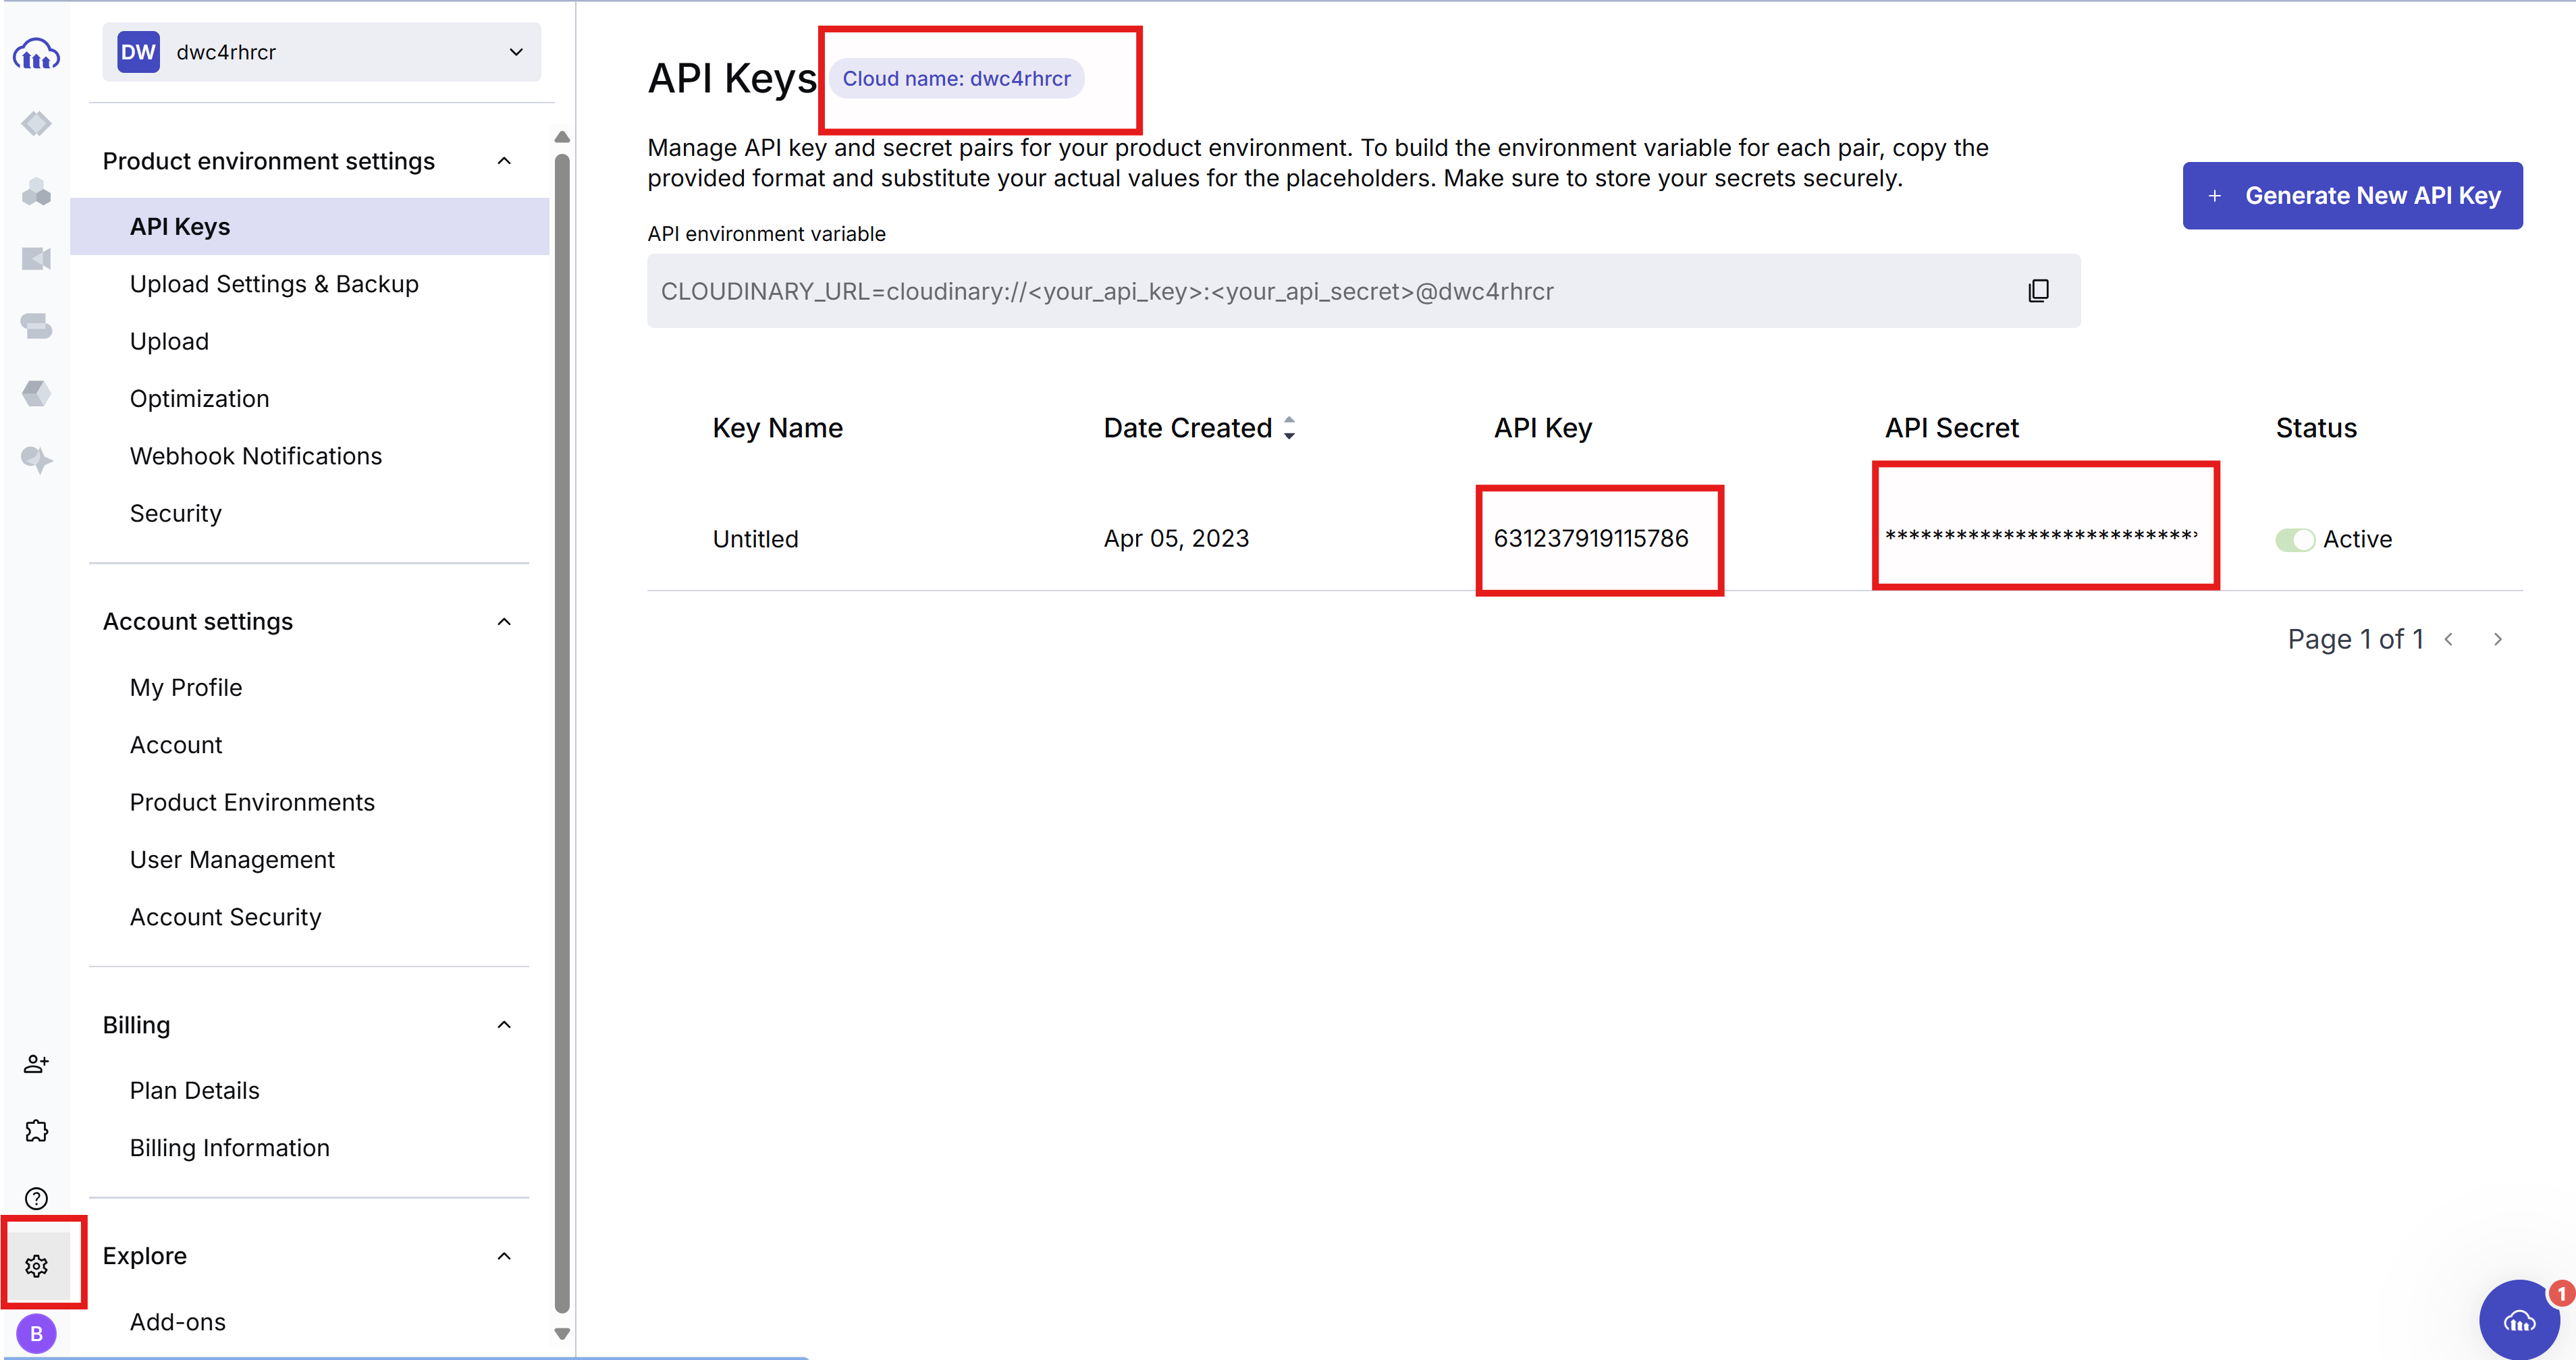Open Security settings
This screenshot has width=2576, height=1360.
(x=176, y=513)
